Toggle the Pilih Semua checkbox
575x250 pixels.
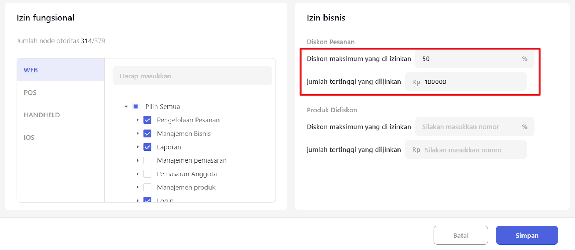click(136, 106)
